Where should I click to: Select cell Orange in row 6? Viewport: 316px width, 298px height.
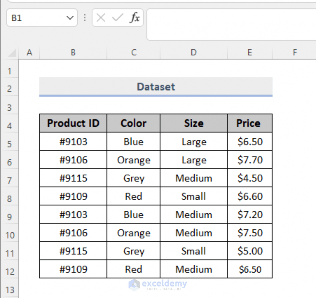pyautogui.click(x=133, y=160)
